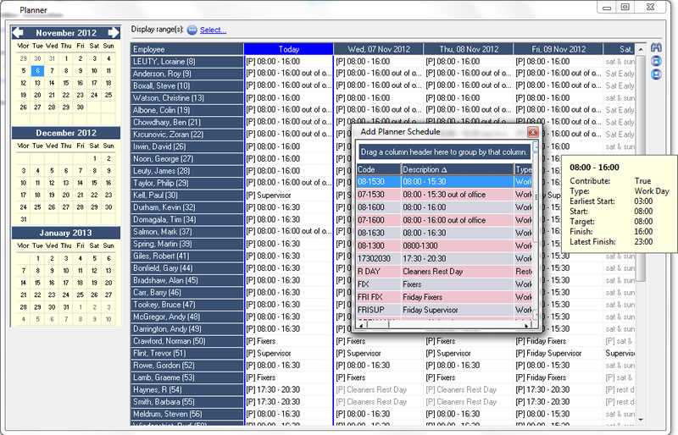Click the binoculars search icon

[x=655, y=49]
